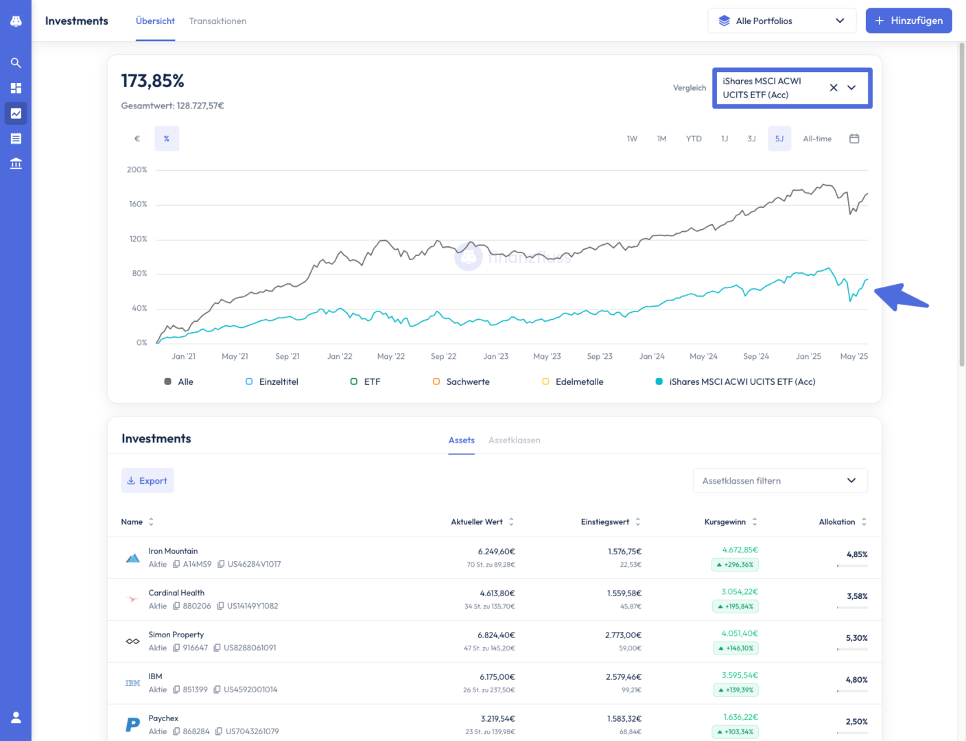This screenshot has height=741, width=966.
Task: Click the IBM logo
Action: 133,683
